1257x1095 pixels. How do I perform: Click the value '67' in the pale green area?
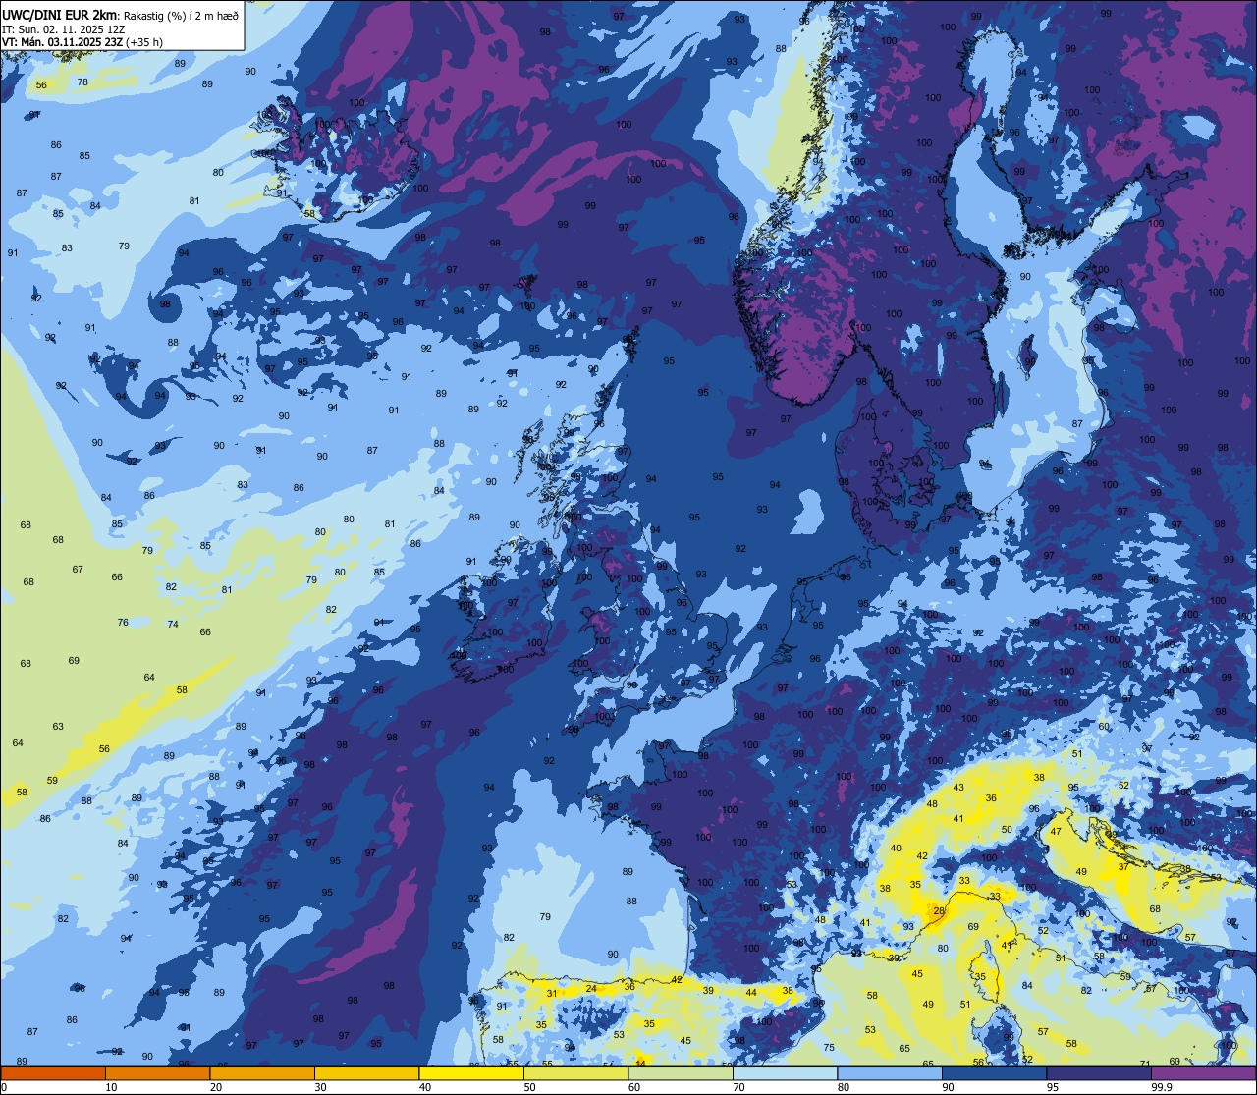click(78, 570)
